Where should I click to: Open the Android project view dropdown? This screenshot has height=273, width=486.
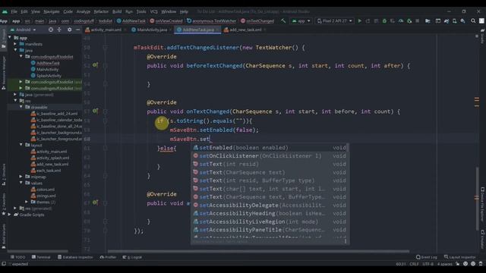(24, 30)
